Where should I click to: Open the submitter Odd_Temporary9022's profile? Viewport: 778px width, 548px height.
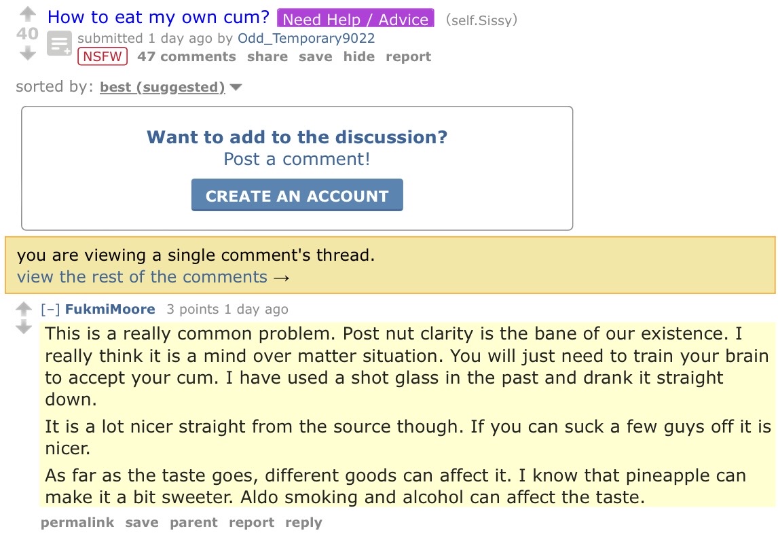click(x=306, y=38)
